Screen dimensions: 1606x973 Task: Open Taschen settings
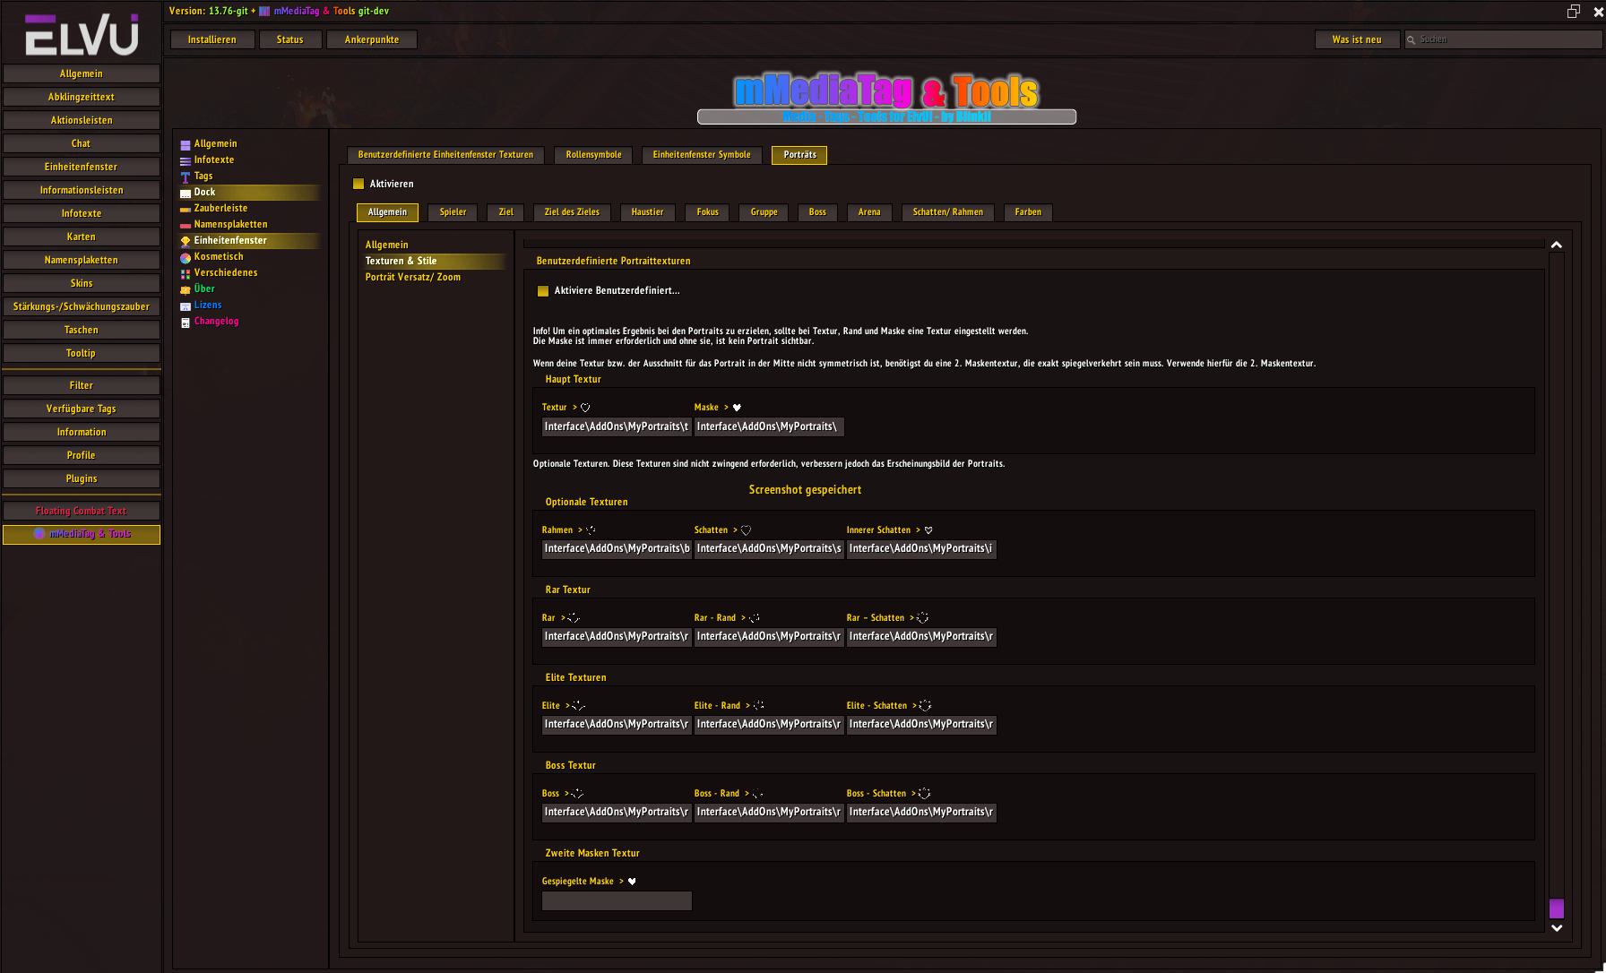[82, 330]
